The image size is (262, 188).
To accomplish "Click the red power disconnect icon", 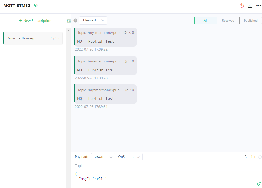I will pos(241,6).
